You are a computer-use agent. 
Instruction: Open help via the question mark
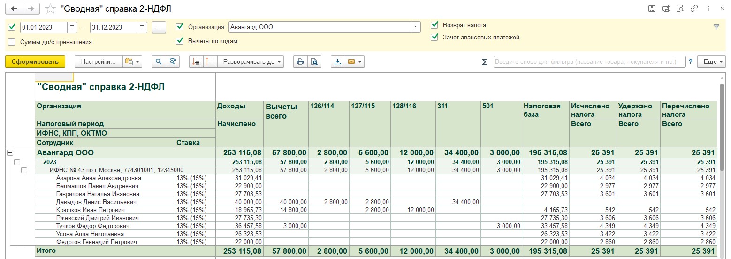point(690,61)
